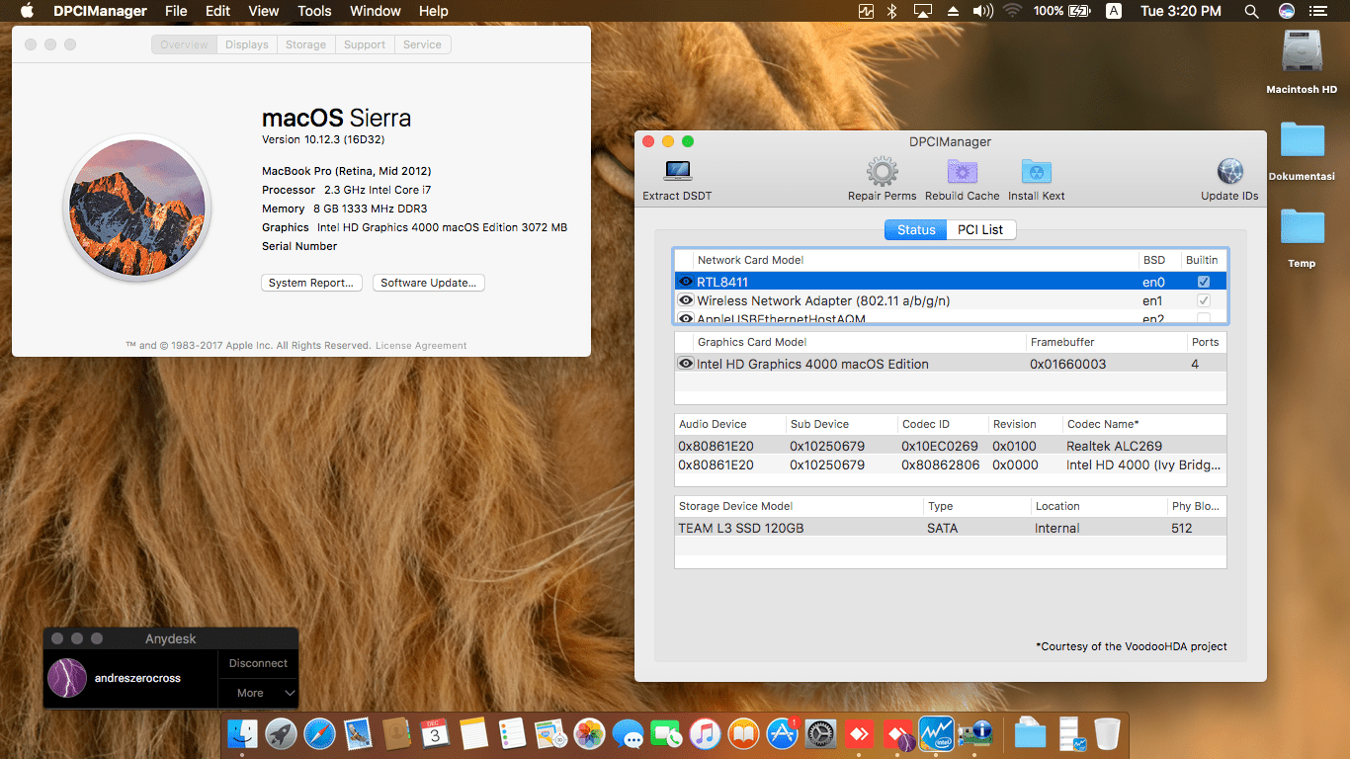The width and height of the screenshot is (1350, 759).
Task: Click the Bluetooth menu bar icon
Action: pyautogui.click(x=892, y=11)
